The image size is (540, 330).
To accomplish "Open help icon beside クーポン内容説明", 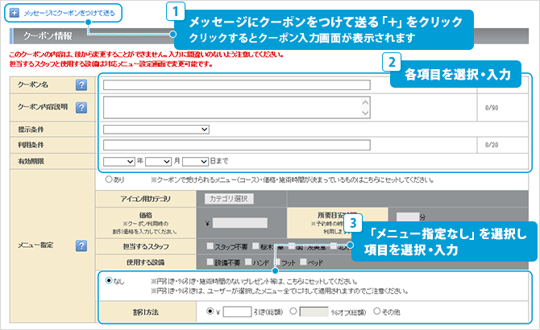I will tap(81, 108).
